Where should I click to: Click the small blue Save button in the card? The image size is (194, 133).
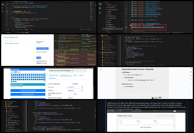click(x=39, y=58)
